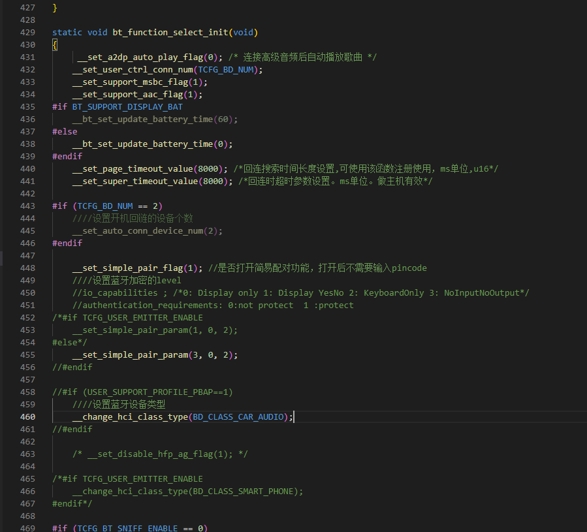Click line number 448 in the gutter

27,268
